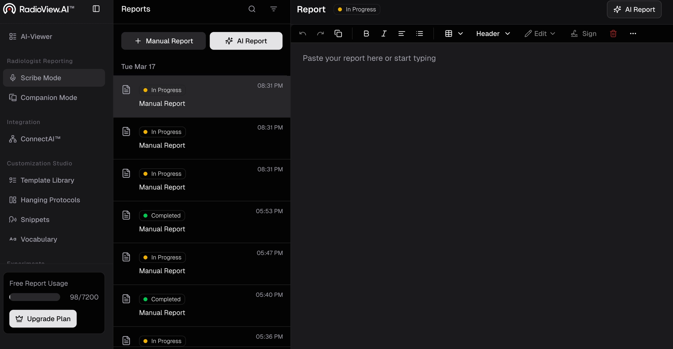
Task: Click the Tue Mar 17 date heading
Action: pos(138,67)
